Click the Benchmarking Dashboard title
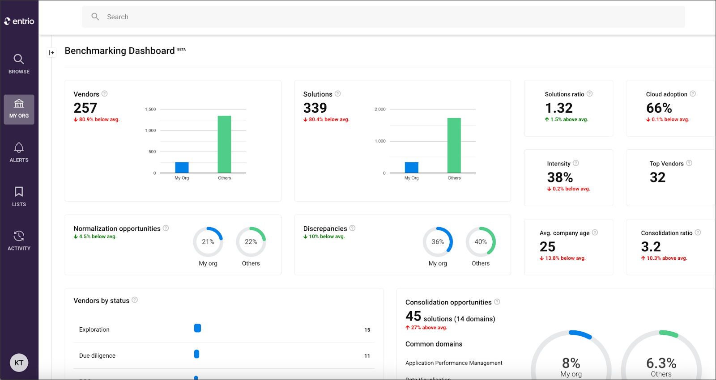 click(119, 51)
